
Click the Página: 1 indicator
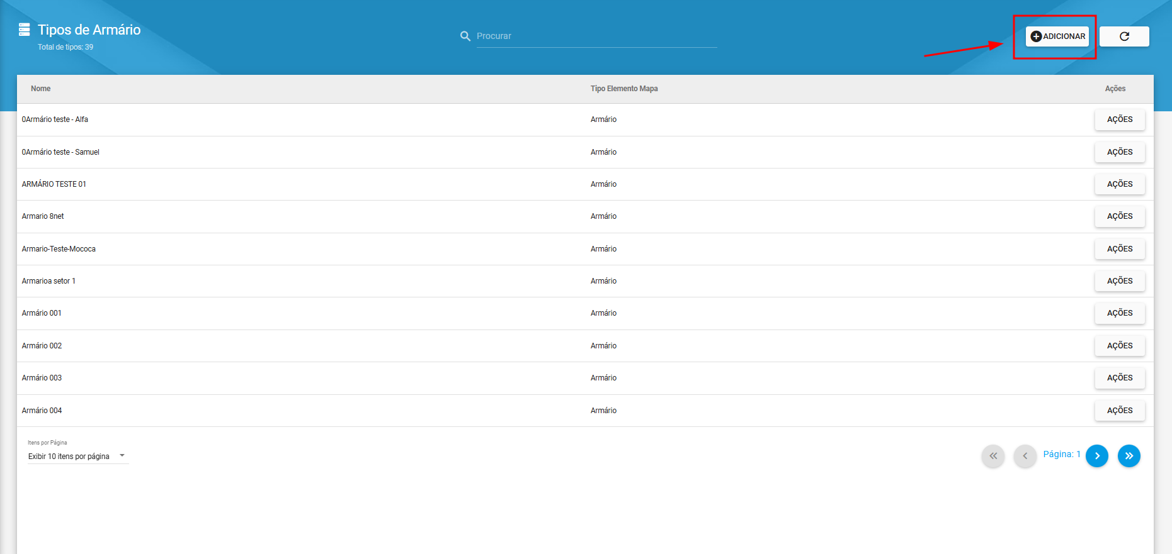click(x=1062, y=454)
